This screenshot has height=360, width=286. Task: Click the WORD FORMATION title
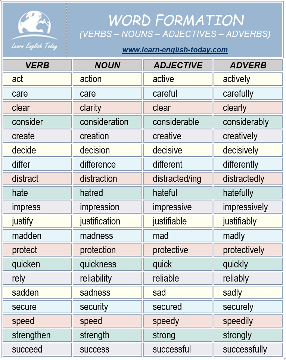coord(176,20)
